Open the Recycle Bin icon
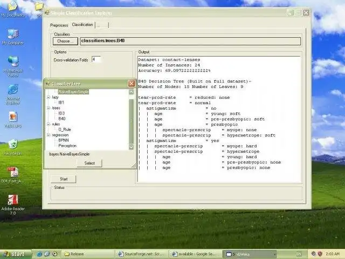 coord(13,147)
